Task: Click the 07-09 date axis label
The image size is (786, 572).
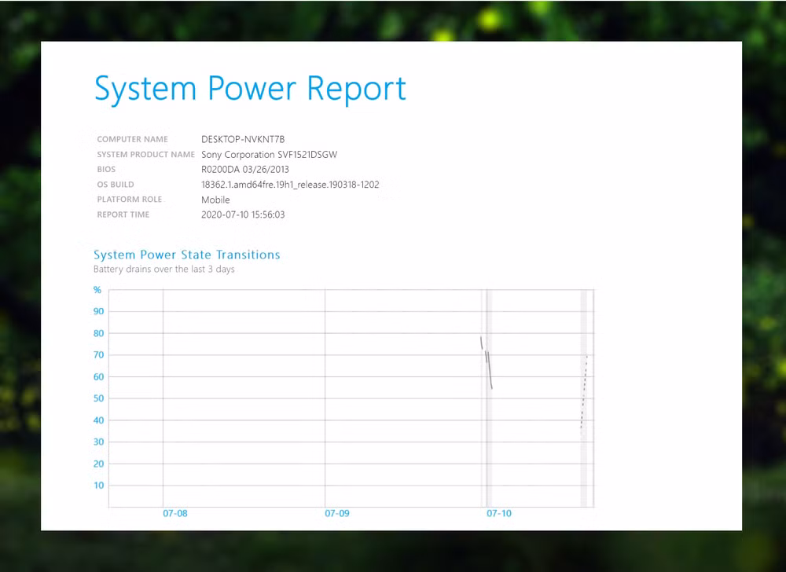Action: click(x=337, y=513)
